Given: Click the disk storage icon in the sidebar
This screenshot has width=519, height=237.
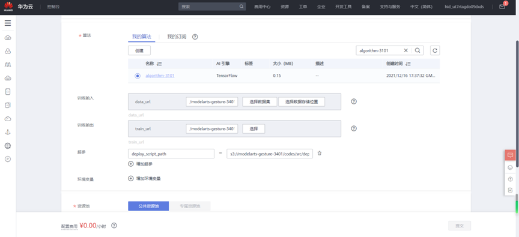Looking at the screenshot, I should tap(8, 92).
